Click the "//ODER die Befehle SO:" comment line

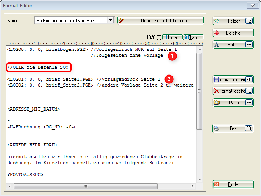[38, 67]
